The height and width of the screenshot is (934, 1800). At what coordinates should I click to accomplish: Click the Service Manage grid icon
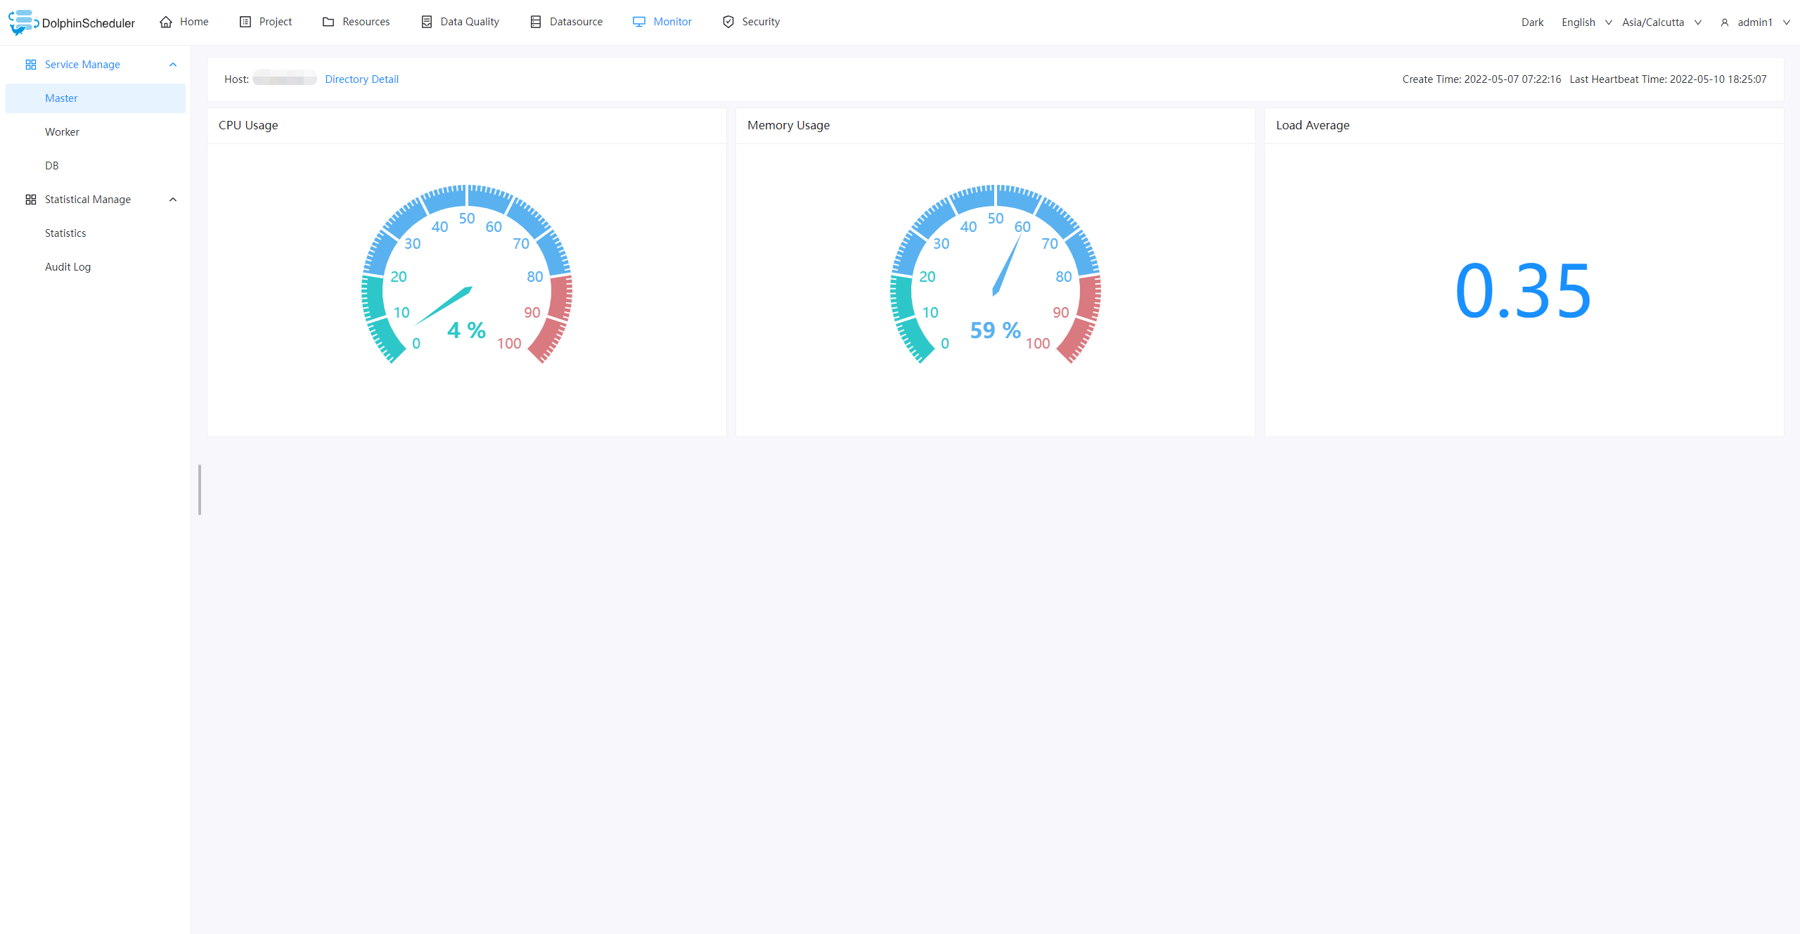(31, 65)
